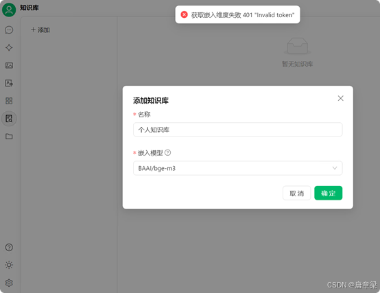Open the chat assistant sidebar icon
Viewport: 380px width, 293px height.
tap(9, 30)
